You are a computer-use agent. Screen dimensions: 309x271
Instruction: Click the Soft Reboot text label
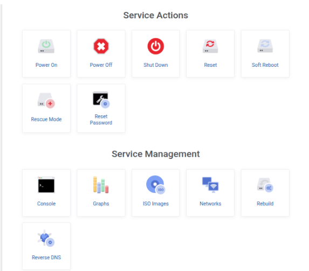coord(265,65)
